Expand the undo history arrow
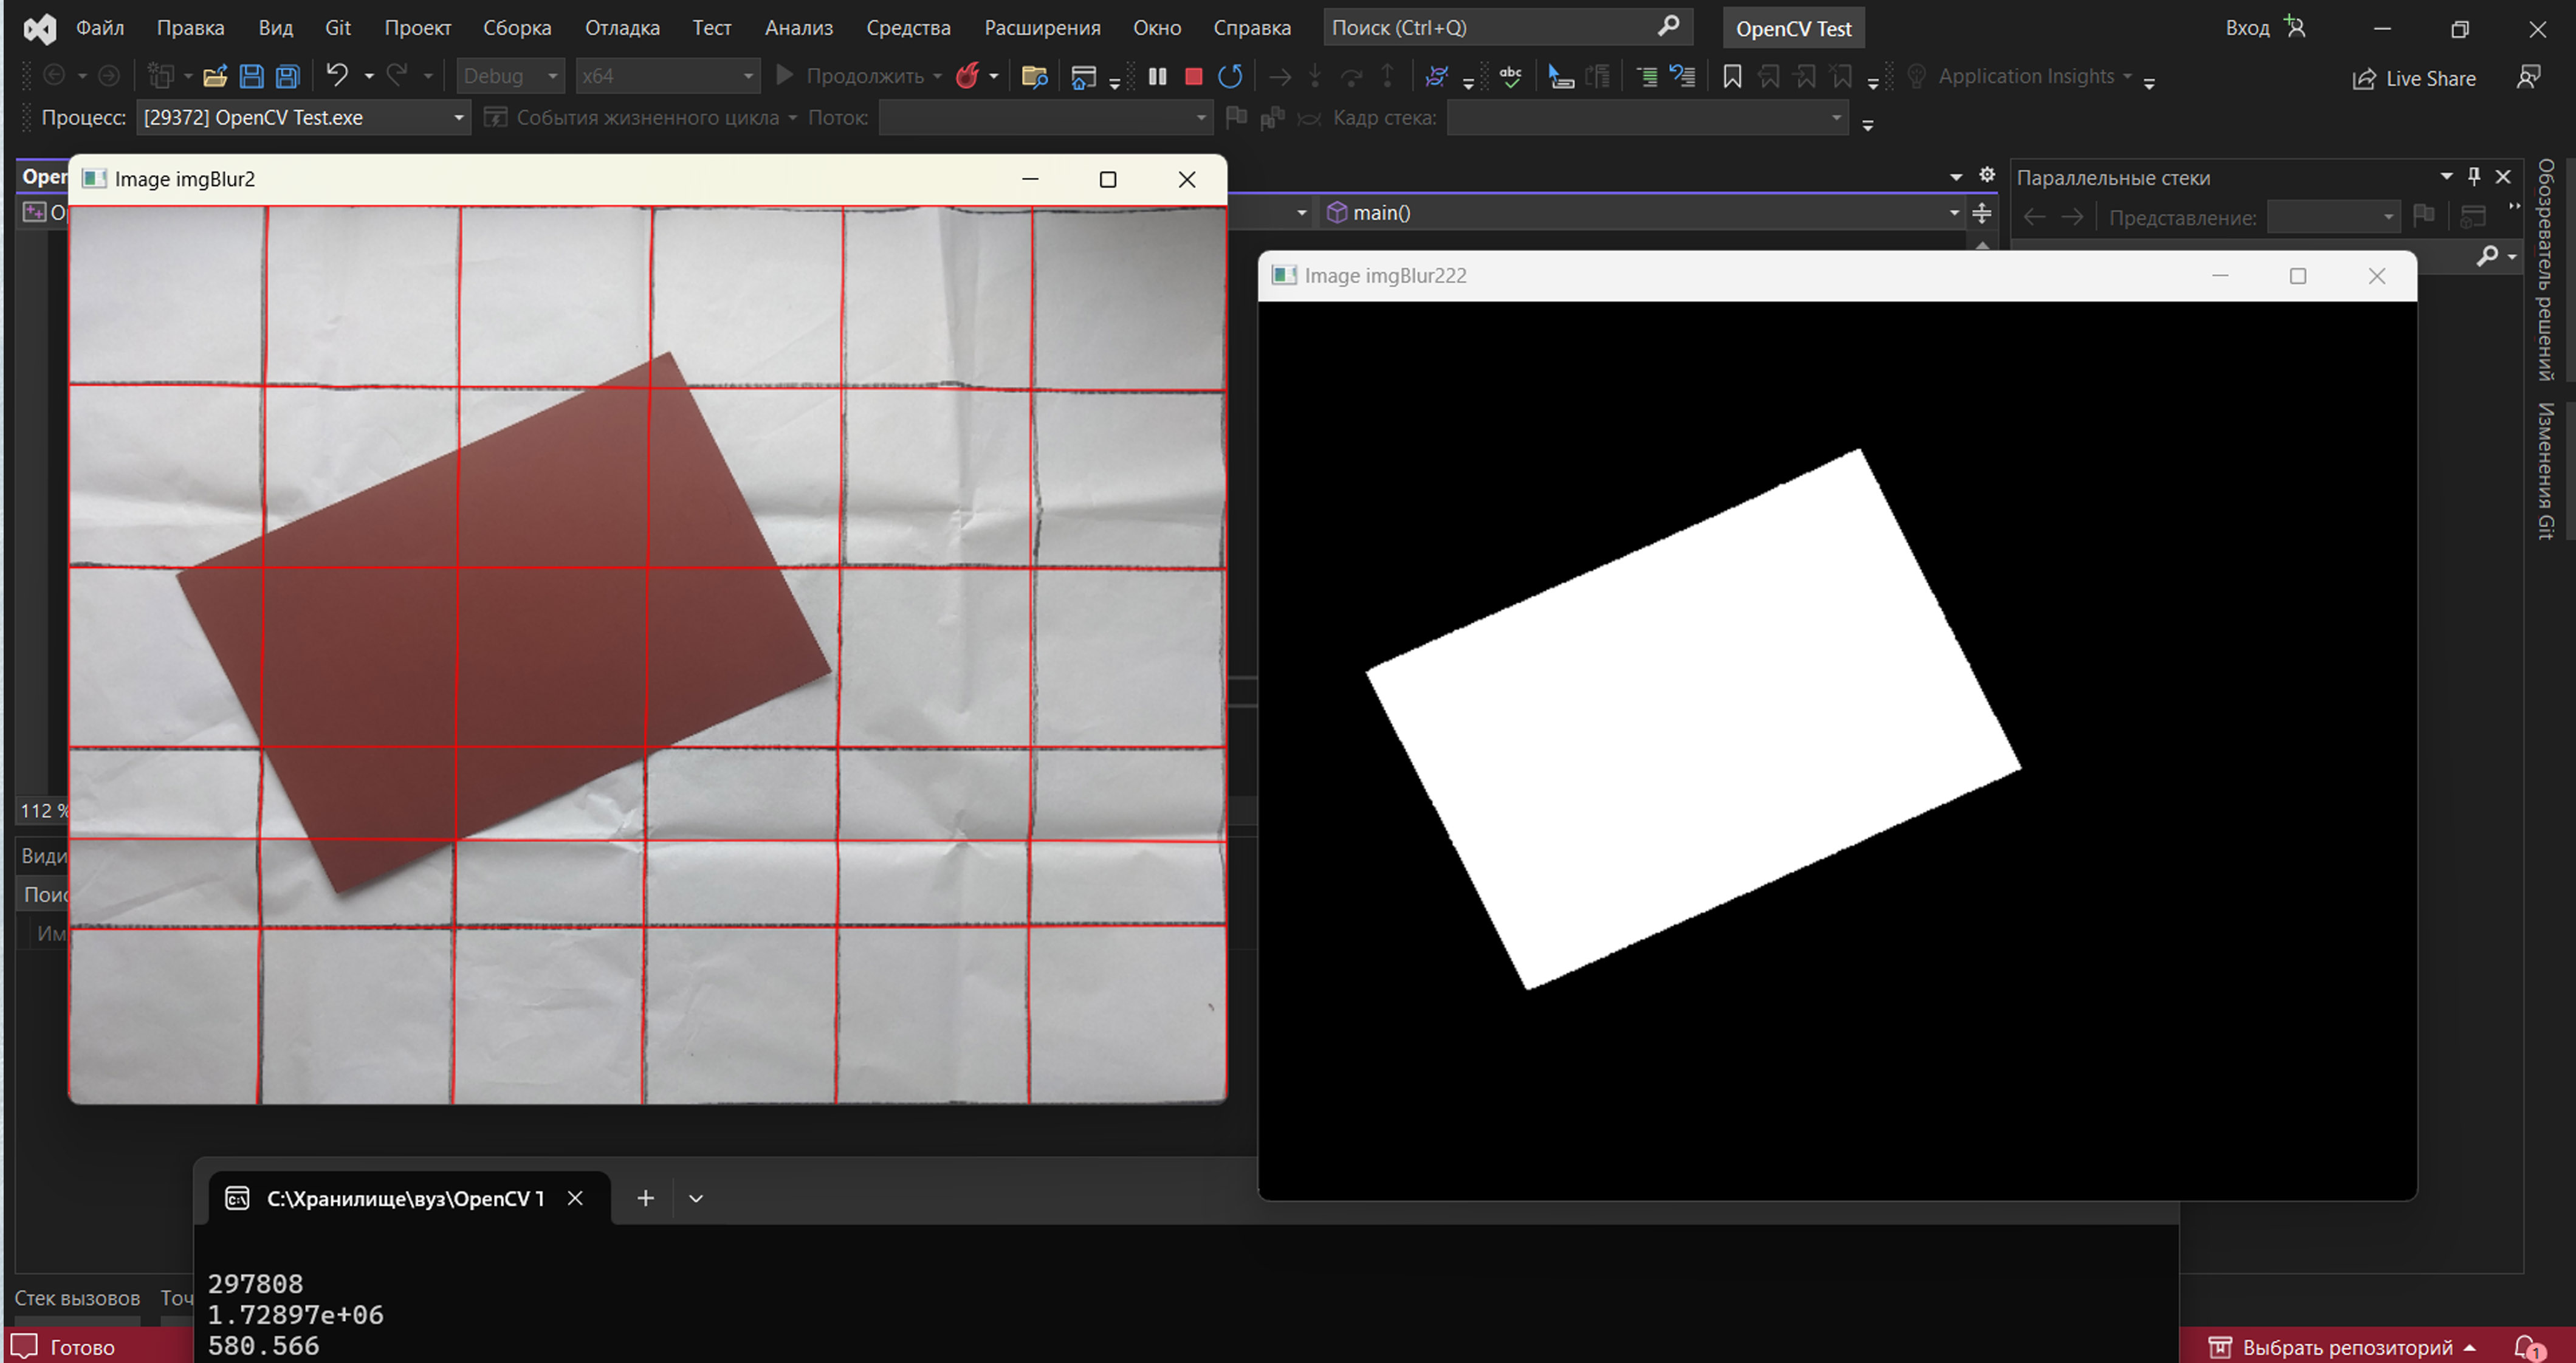The image size is (2576, 1363). [369, 76]
